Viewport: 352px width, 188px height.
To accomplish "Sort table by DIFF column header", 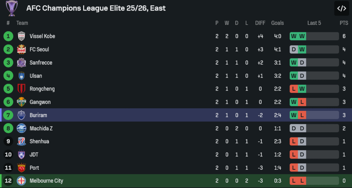I will click(x=260, y=23).
